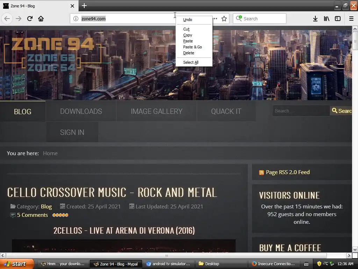Screen dimensions: 358x269
Task: Click the Page RSS feed icon
Action: [x=262, y=172]
